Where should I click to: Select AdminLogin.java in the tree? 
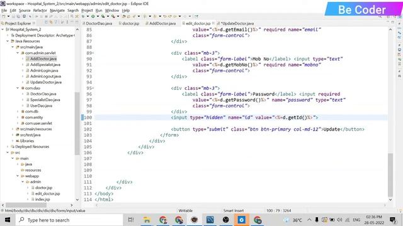(44, 70)
